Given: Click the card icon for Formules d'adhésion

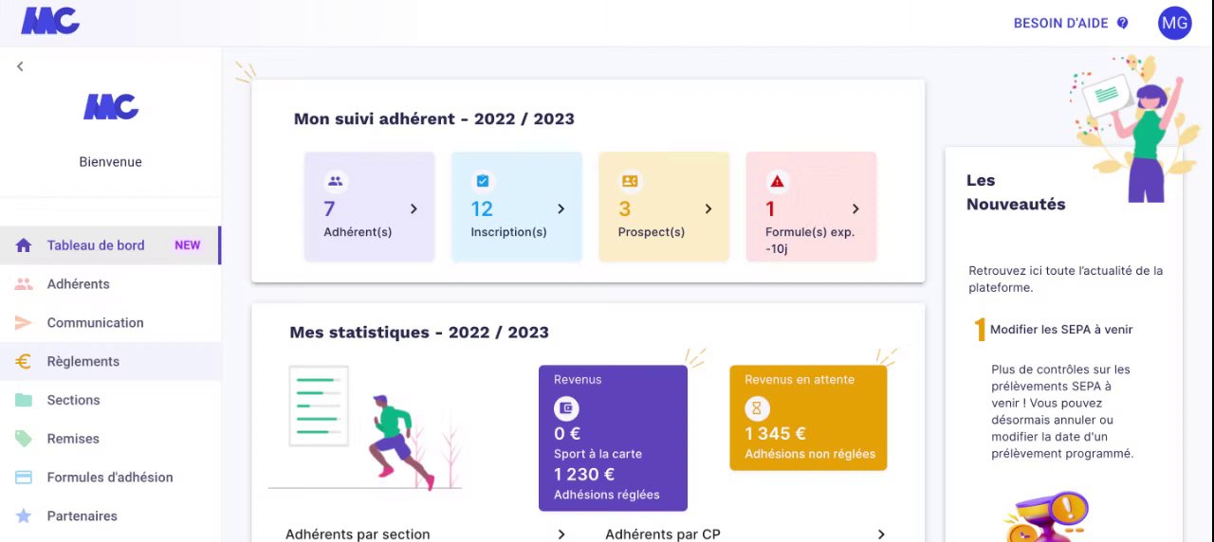Looking at the screenshot, I should click(x=24, y=478).
